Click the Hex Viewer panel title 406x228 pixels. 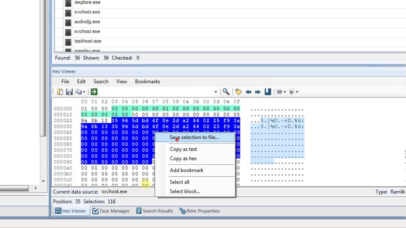click(64, 72)
